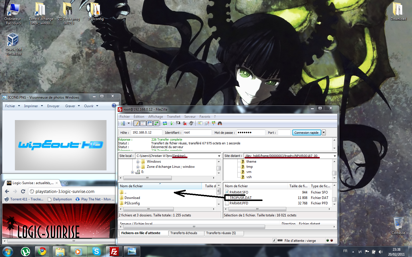The width and height of the screenshot is (412, 257).
Task: Disconnect from the server icon
Action: click(x=185, y=123)
